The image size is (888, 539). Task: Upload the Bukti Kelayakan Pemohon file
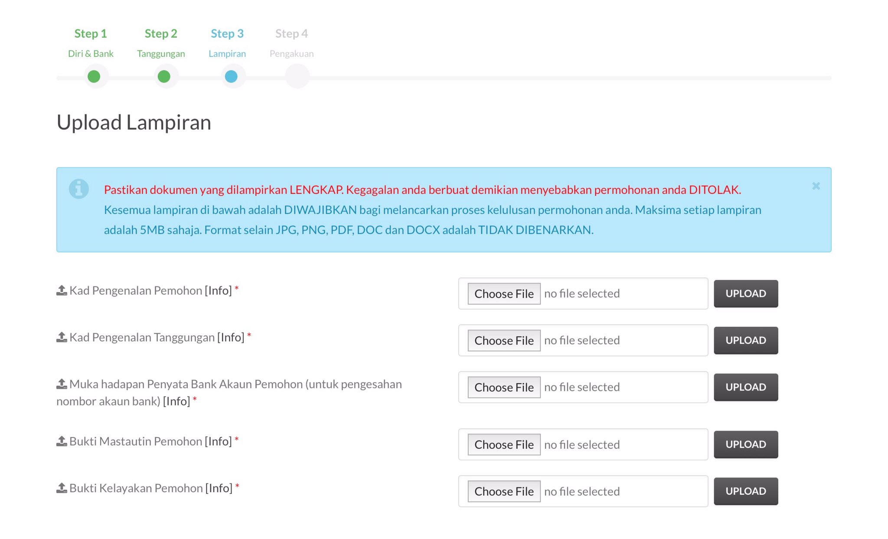click(746, 491)
